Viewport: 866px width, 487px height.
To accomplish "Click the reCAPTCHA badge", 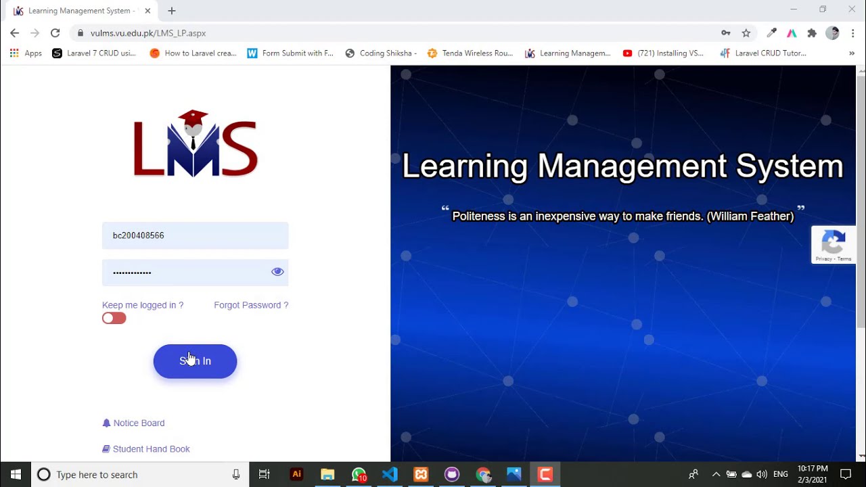I will pyautogui.click(x=834, y=245).
